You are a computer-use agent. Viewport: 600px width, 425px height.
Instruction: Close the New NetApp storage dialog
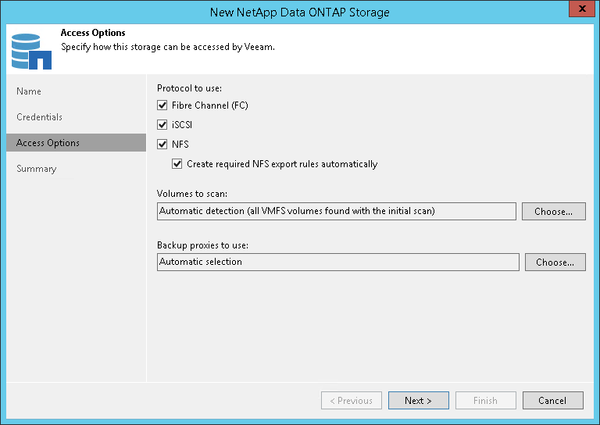[579, 12]
